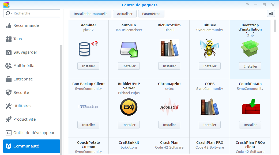Install the autorun package

(129, 66)
